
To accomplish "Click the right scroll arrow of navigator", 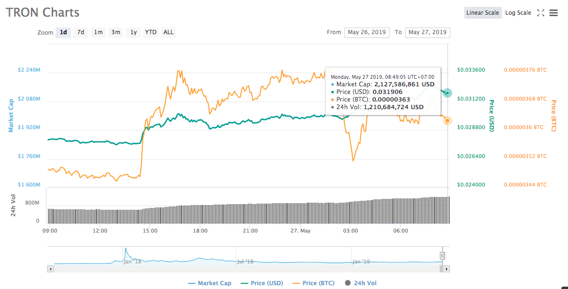I will 447,269.
